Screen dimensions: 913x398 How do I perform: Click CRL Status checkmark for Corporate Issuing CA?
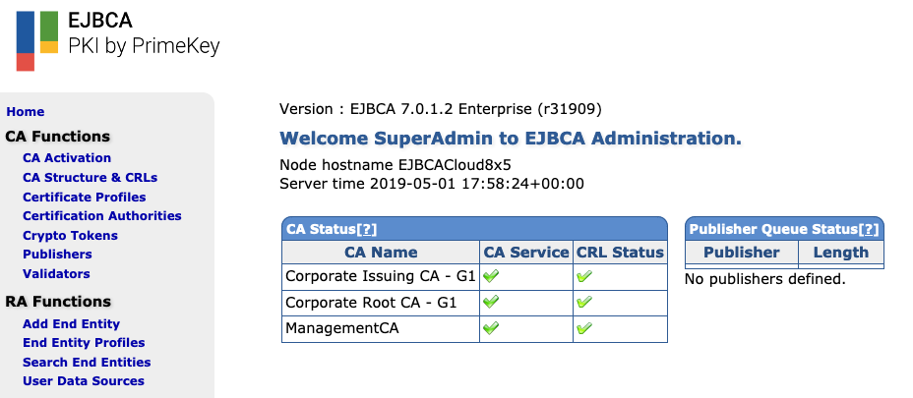pos(584,277)
